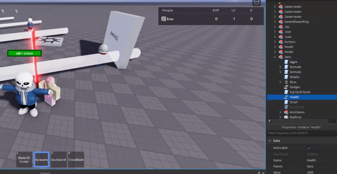The height and width of the screenshot is (174, 337).
Task: Click the AnimSaves model icon
Action: tap(286, 112)
